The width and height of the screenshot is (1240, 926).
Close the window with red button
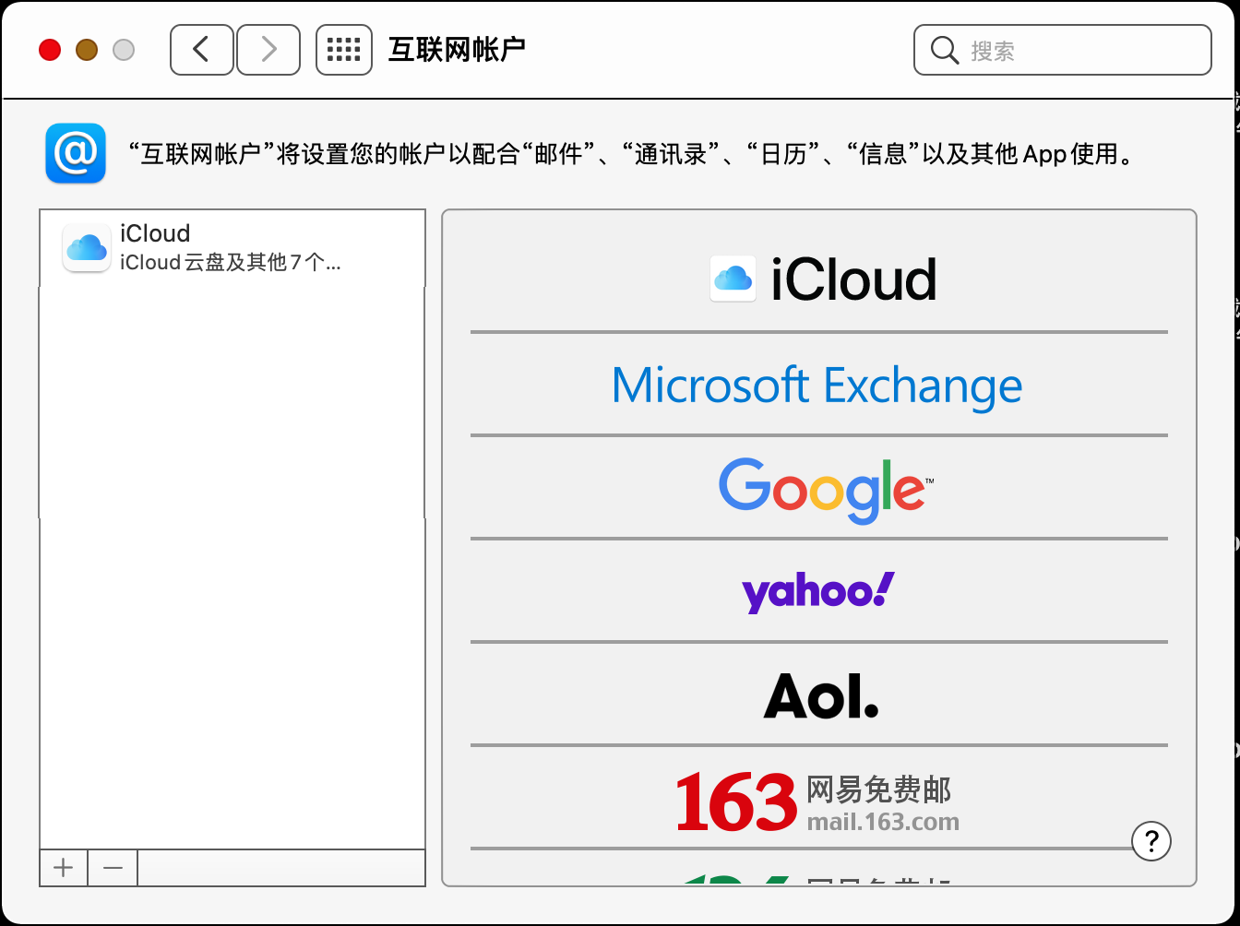50,50
